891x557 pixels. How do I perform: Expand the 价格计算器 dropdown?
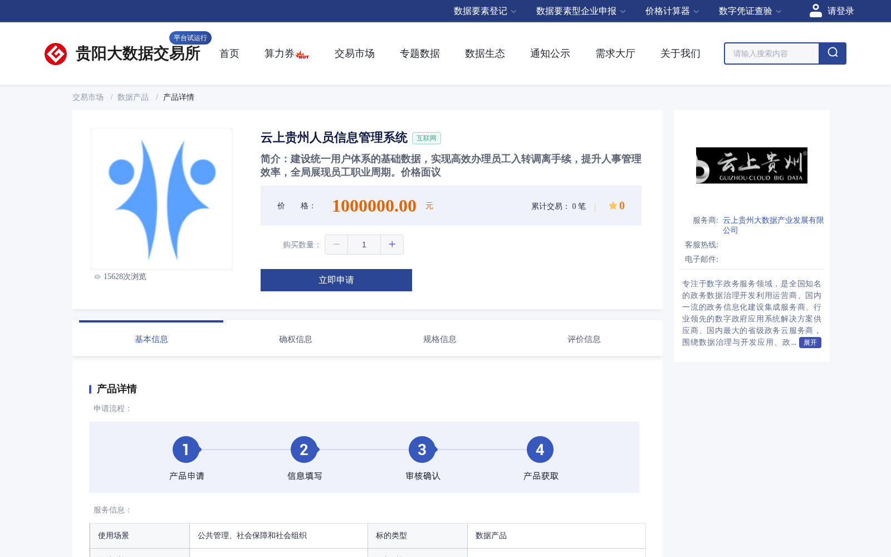[x=672, y=11]
